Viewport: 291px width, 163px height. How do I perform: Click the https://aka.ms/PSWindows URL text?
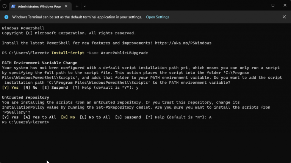183,43
